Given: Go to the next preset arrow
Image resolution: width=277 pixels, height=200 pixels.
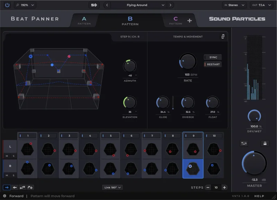Looking at the screenshot, I should [x=170, y=5].
